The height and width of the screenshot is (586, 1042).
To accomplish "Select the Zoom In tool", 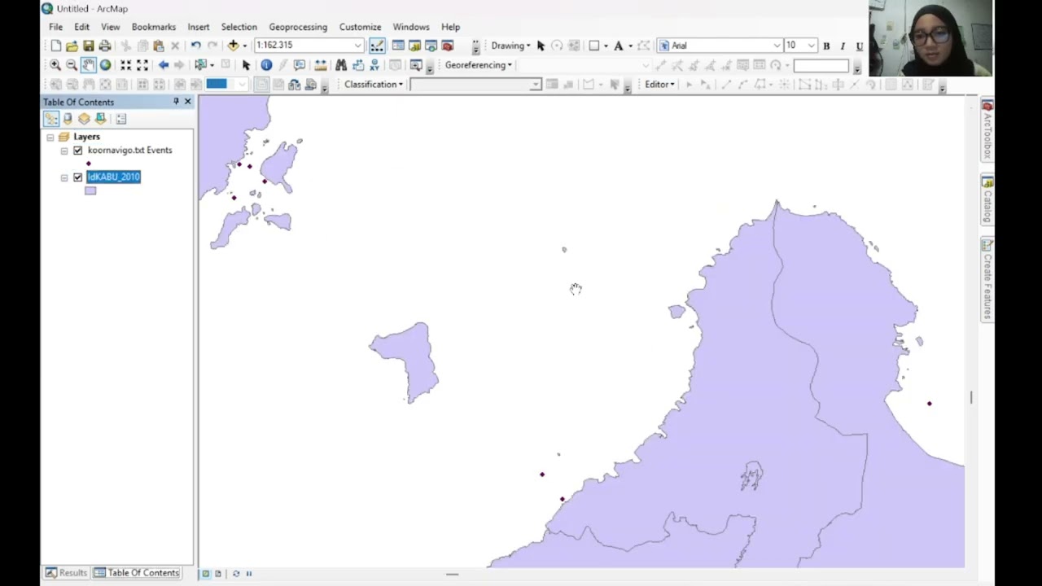I will [x=55, y=65].
